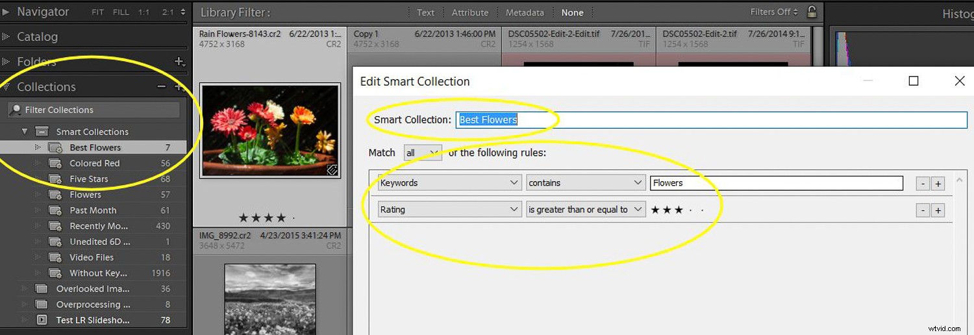974x335 pixels.
Task: Open the Match all dropdown
Action: 422,153
